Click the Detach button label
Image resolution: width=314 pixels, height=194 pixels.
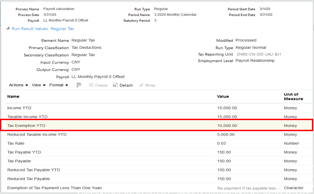(x=126, y=85)
